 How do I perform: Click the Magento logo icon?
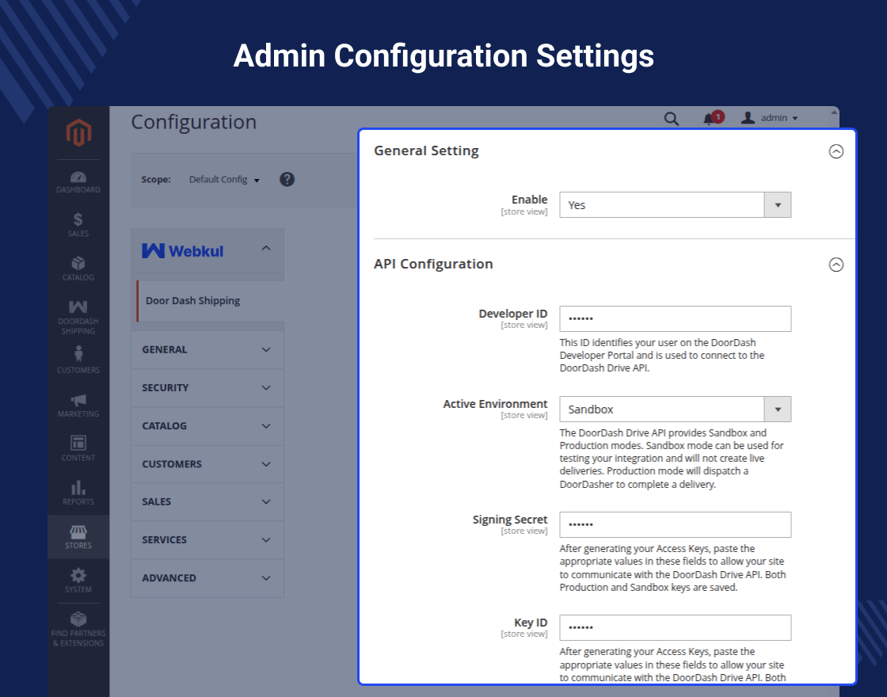78,132
